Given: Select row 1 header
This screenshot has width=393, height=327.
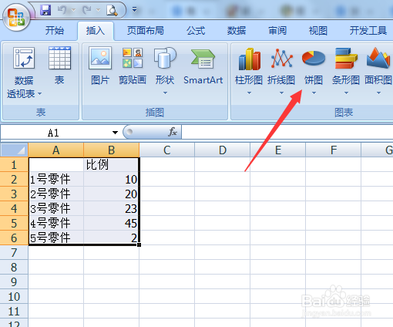Looking at the screenshot, I should coord(14,164).
